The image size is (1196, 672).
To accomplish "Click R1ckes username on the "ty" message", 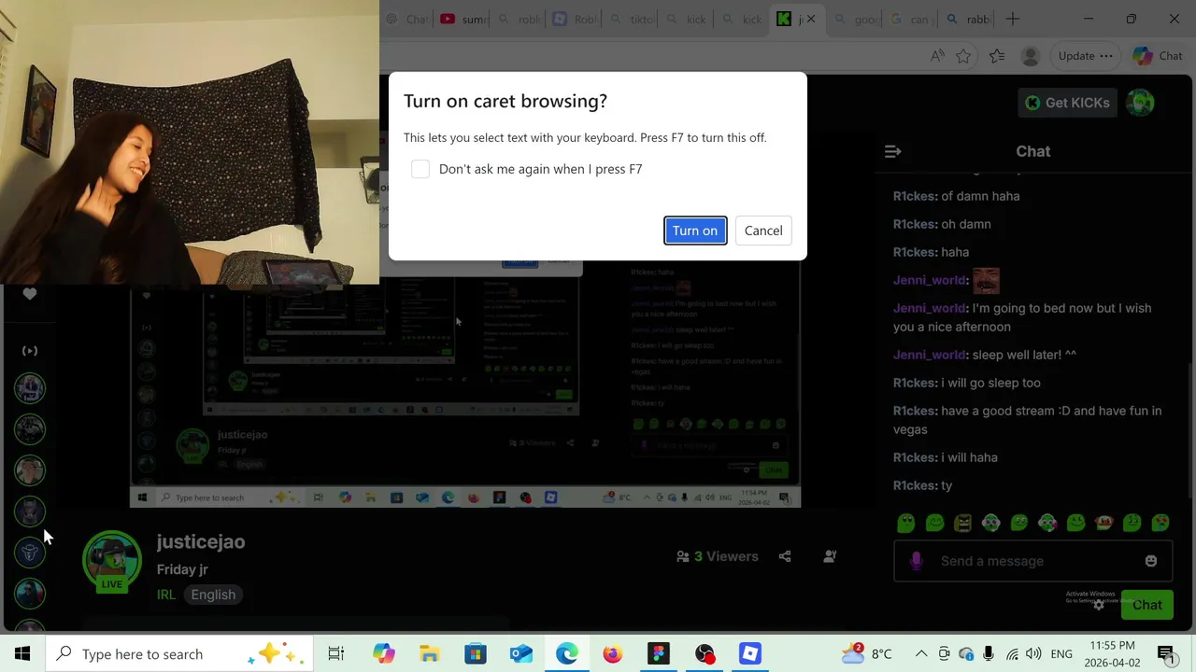I will pos(915,485).
